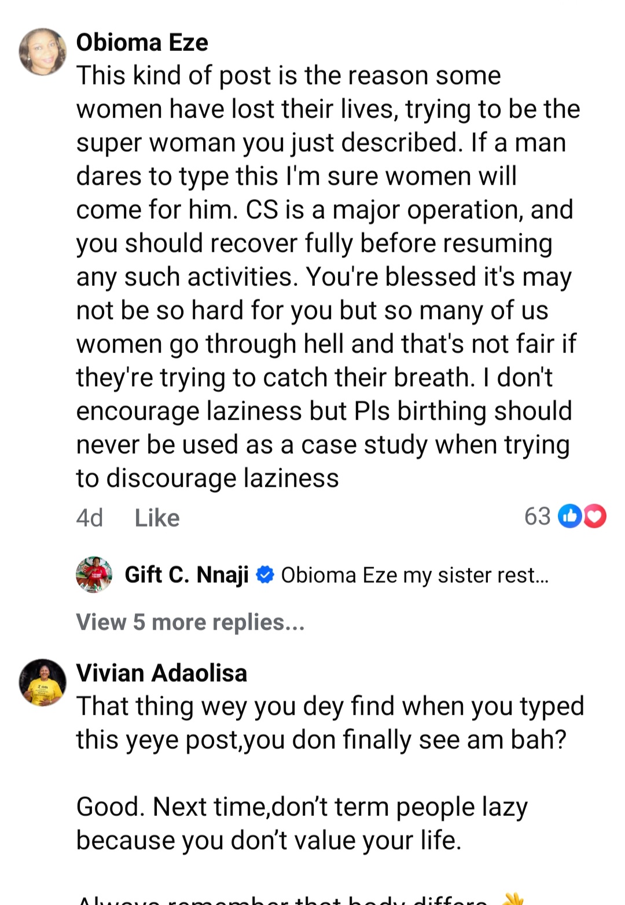This screenshot has width=625, height=905.
Task: Click the Vivian Adaolisa commenter name
Action: tap(161, 673)
